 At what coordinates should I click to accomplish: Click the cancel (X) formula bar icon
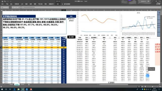coord(13,7)
